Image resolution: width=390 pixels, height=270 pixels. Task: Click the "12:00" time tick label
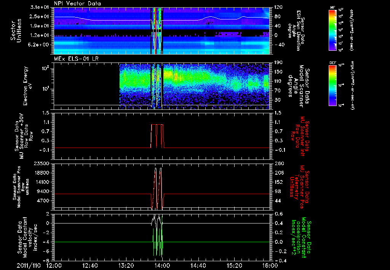(x=54, y=266)
